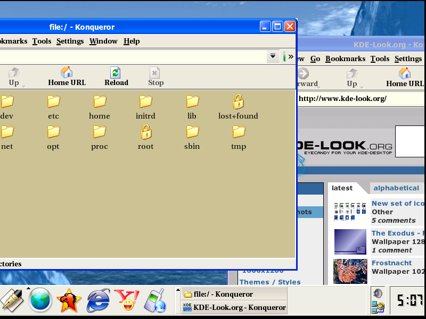Click The Exodus wallpaper thumbnail

(x=350, y=242)
